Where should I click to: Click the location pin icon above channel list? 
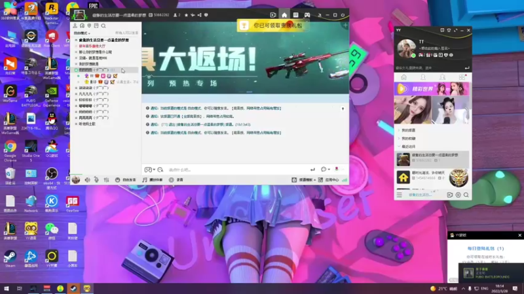coord(89,25)
